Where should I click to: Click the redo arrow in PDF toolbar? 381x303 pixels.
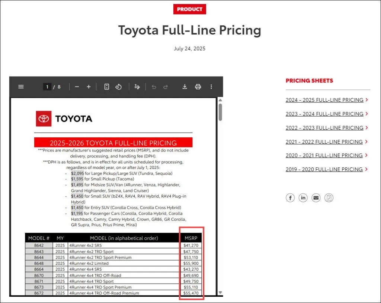tap(166, 87)
